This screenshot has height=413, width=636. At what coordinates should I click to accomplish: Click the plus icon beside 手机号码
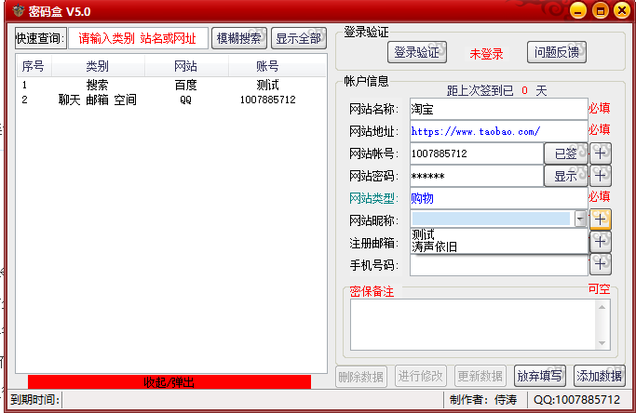click(x=601, y=264)
